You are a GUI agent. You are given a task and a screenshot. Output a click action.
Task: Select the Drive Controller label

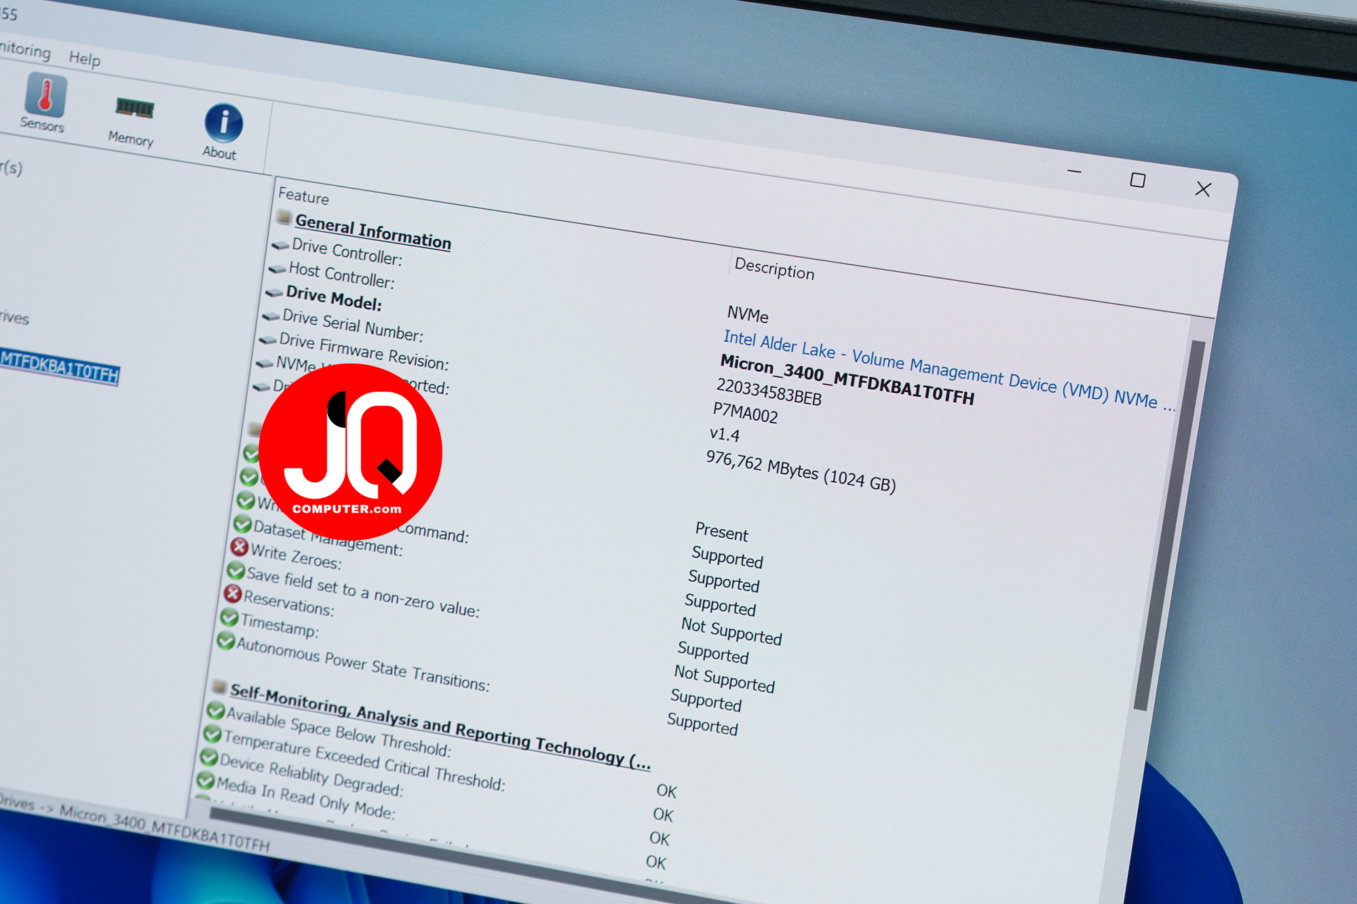pyautogui.click(x=347, y=252)
